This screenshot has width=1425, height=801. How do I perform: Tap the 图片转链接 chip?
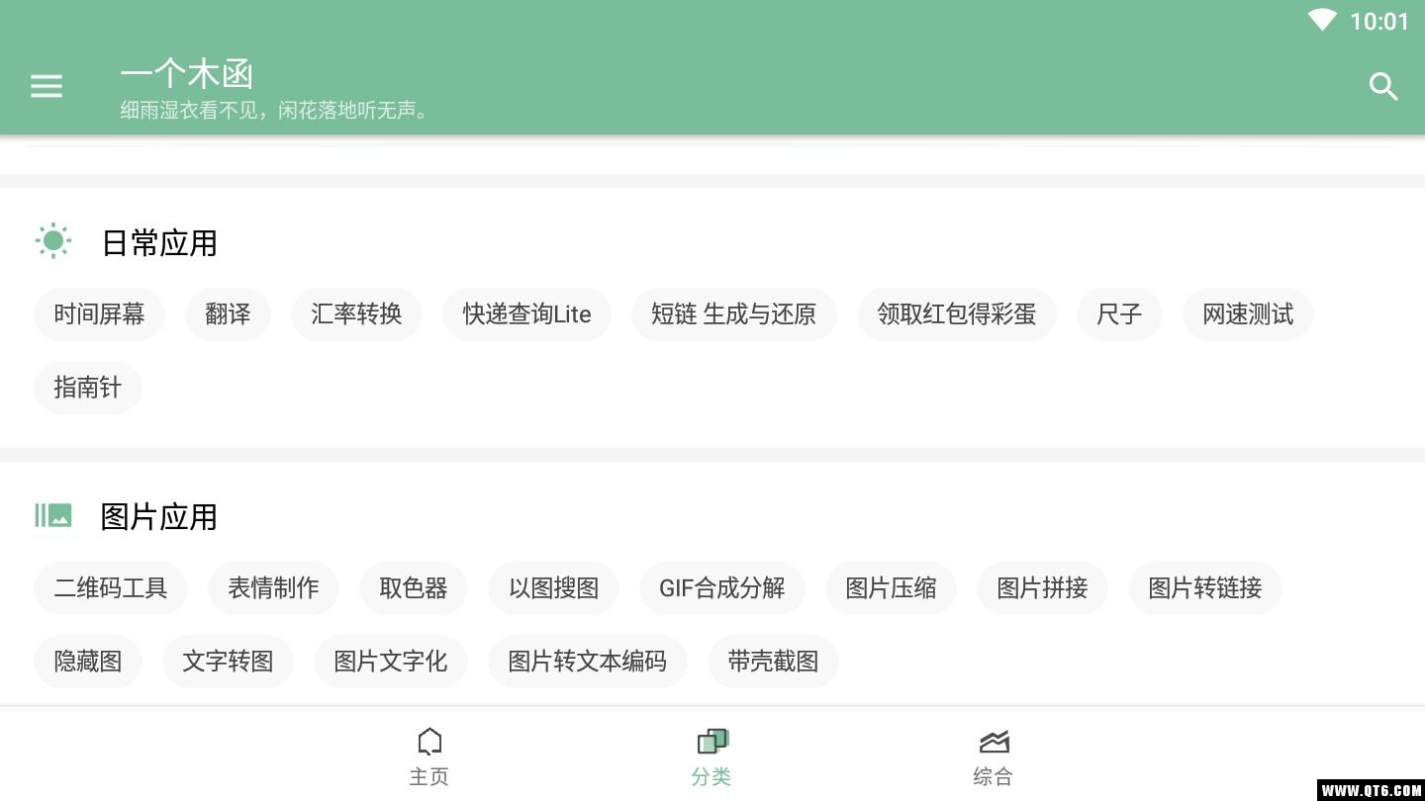(x=1205, y=588)
